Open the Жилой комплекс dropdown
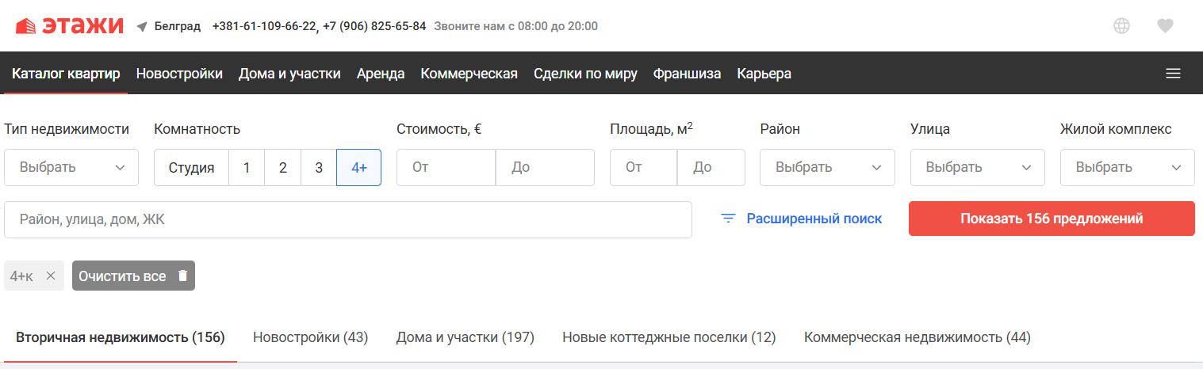Viewport: 1203px width, 369px height. (x=1127, y=168)
